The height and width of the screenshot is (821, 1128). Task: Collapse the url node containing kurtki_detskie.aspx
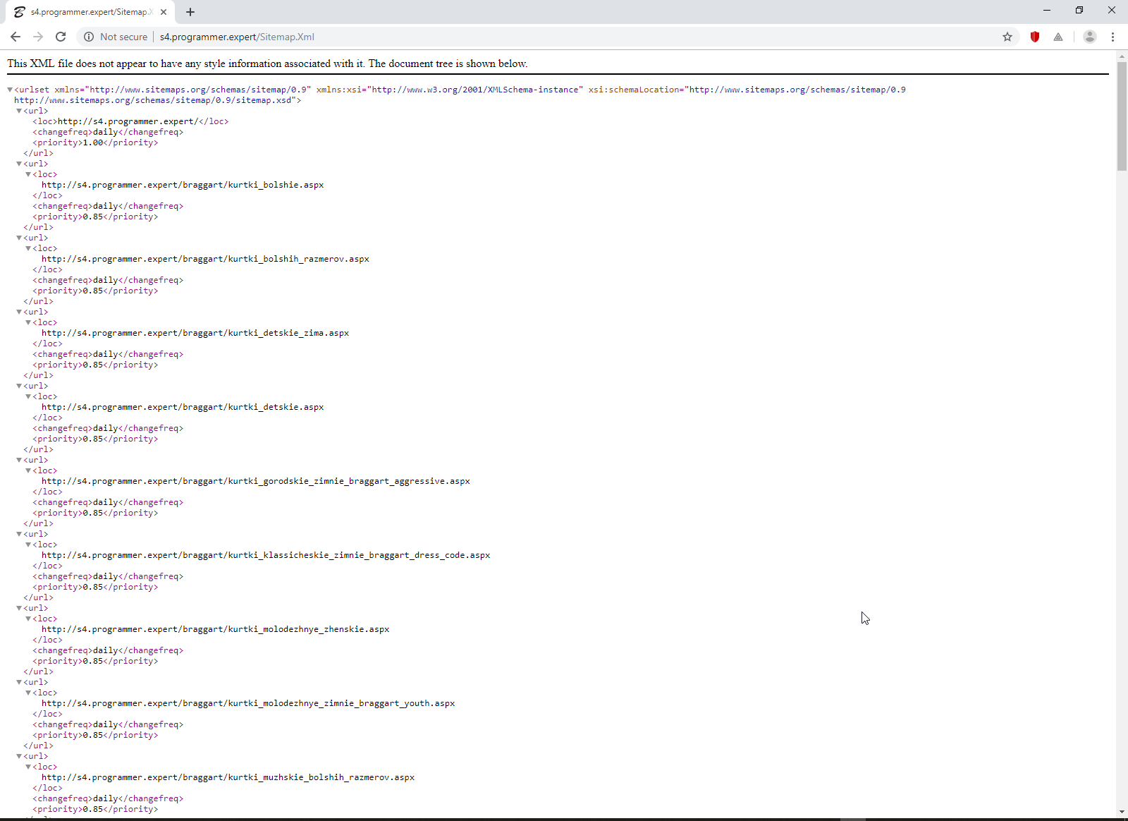[19, 386]
